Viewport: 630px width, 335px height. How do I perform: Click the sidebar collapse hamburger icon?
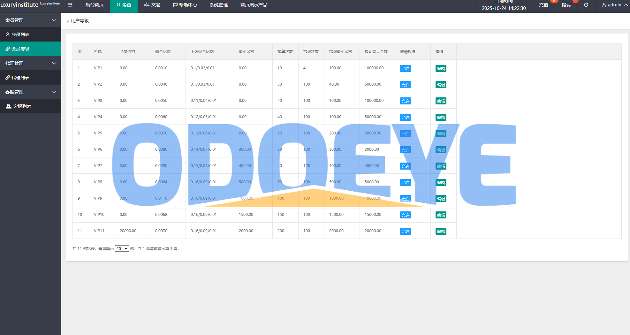[x=70, y=5]
